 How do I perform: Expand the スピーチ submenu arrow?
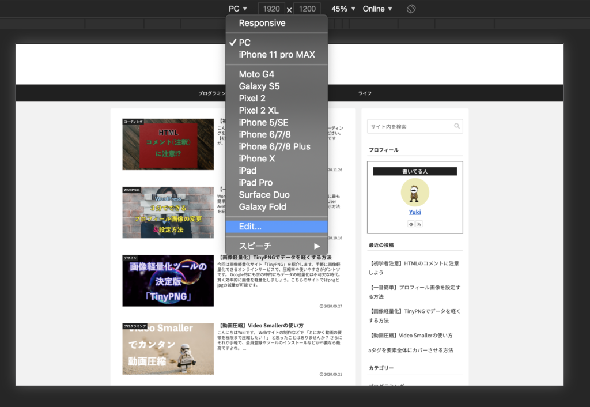click(x=317, y=246)
